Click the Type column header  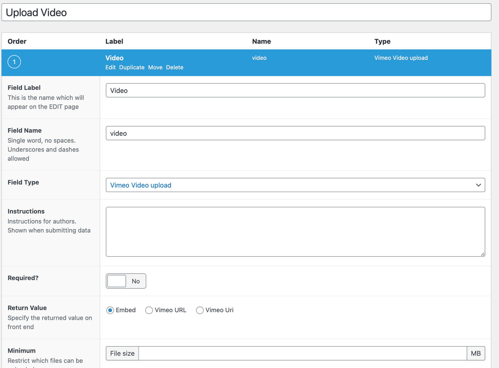tap(382, 41)
